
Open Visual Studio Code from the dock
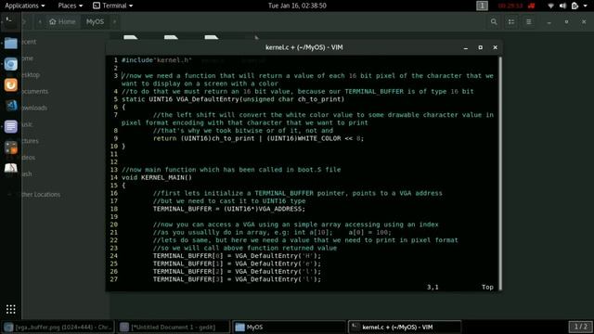(x=10, y=106)
